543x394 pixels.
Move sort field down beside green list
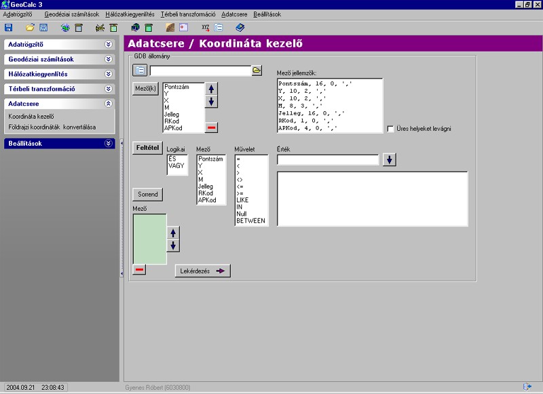point(173,245)
